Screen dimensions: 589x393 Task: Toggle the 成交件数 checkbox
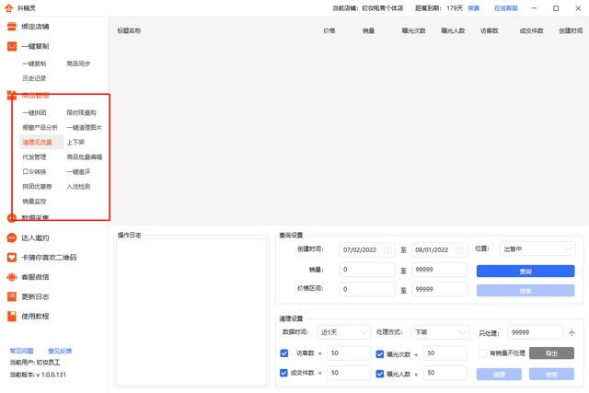pos(284,373)
